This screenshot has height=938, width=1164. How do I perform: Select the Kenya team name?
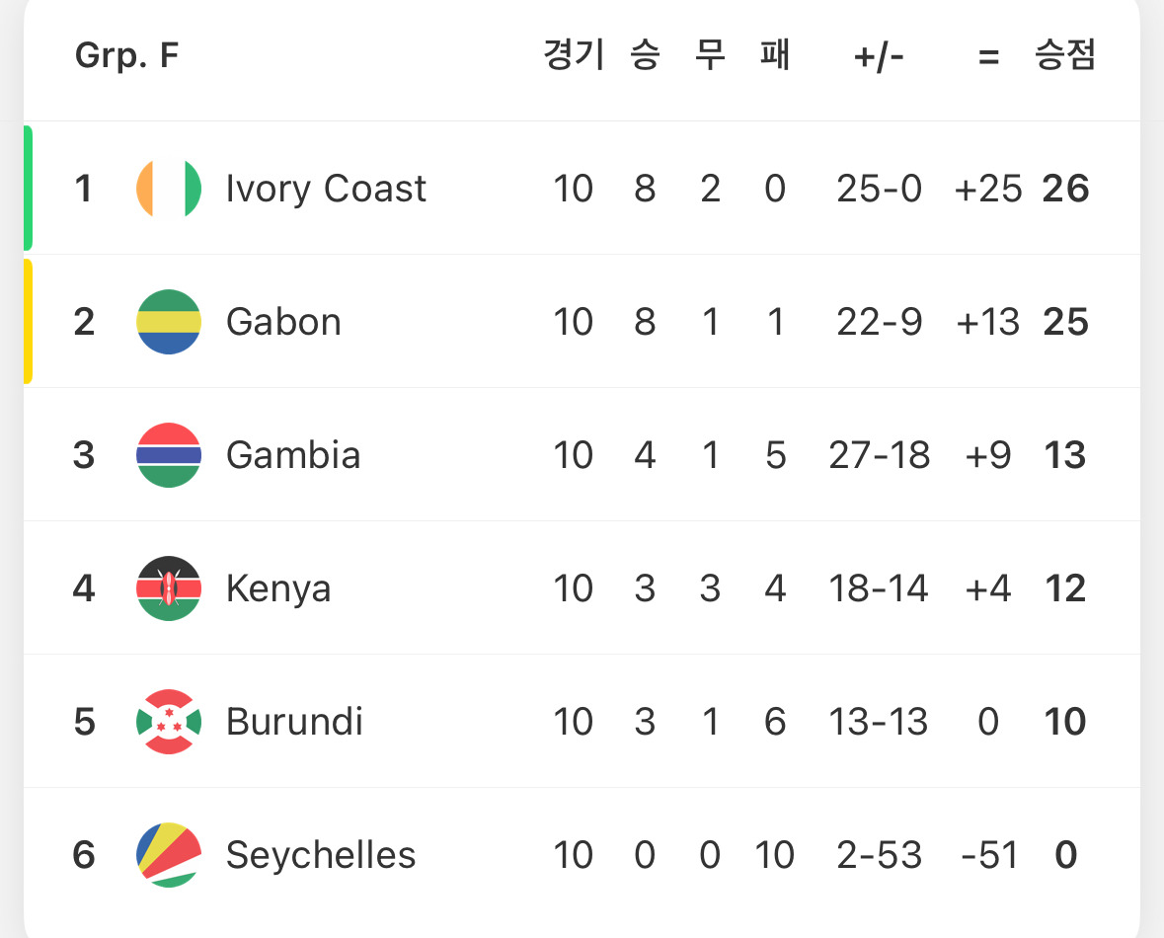pos(278,588)
